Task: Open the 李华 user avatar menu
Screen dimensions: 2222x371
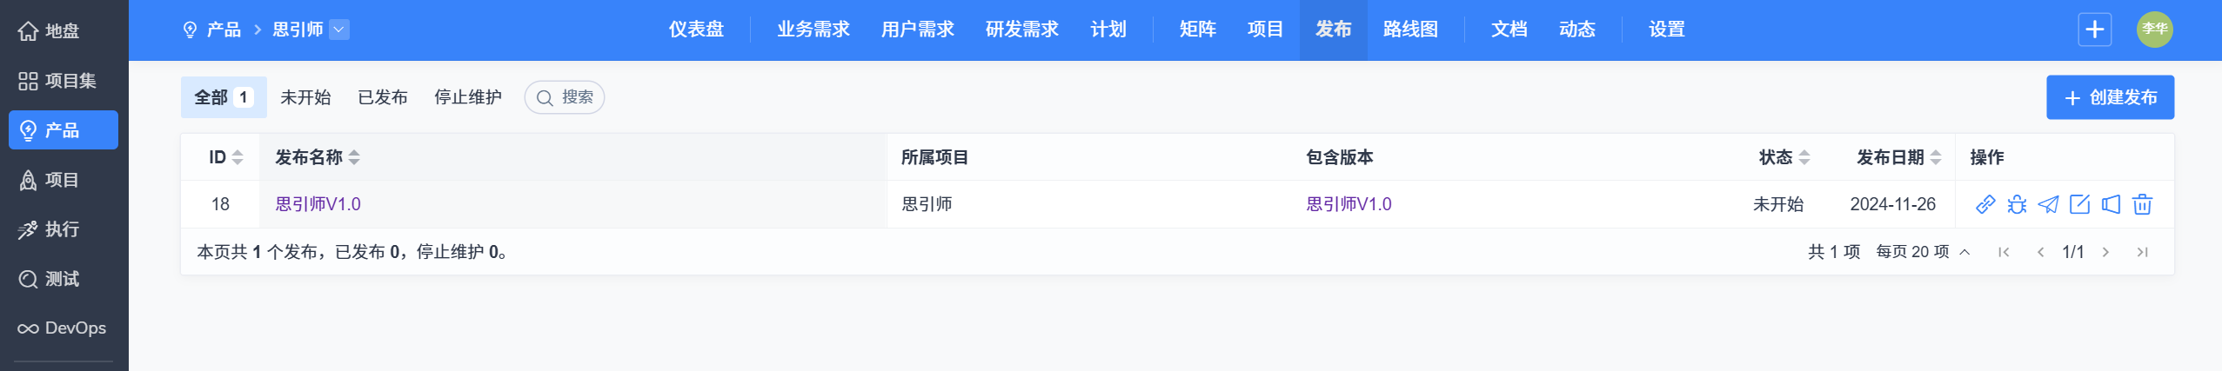Action: coord(2154,30)
